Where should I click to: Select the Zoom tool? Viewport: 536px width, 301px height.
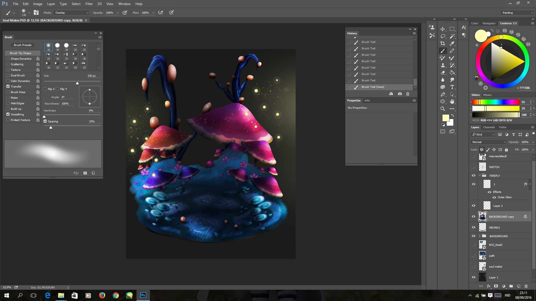point(442,109)
